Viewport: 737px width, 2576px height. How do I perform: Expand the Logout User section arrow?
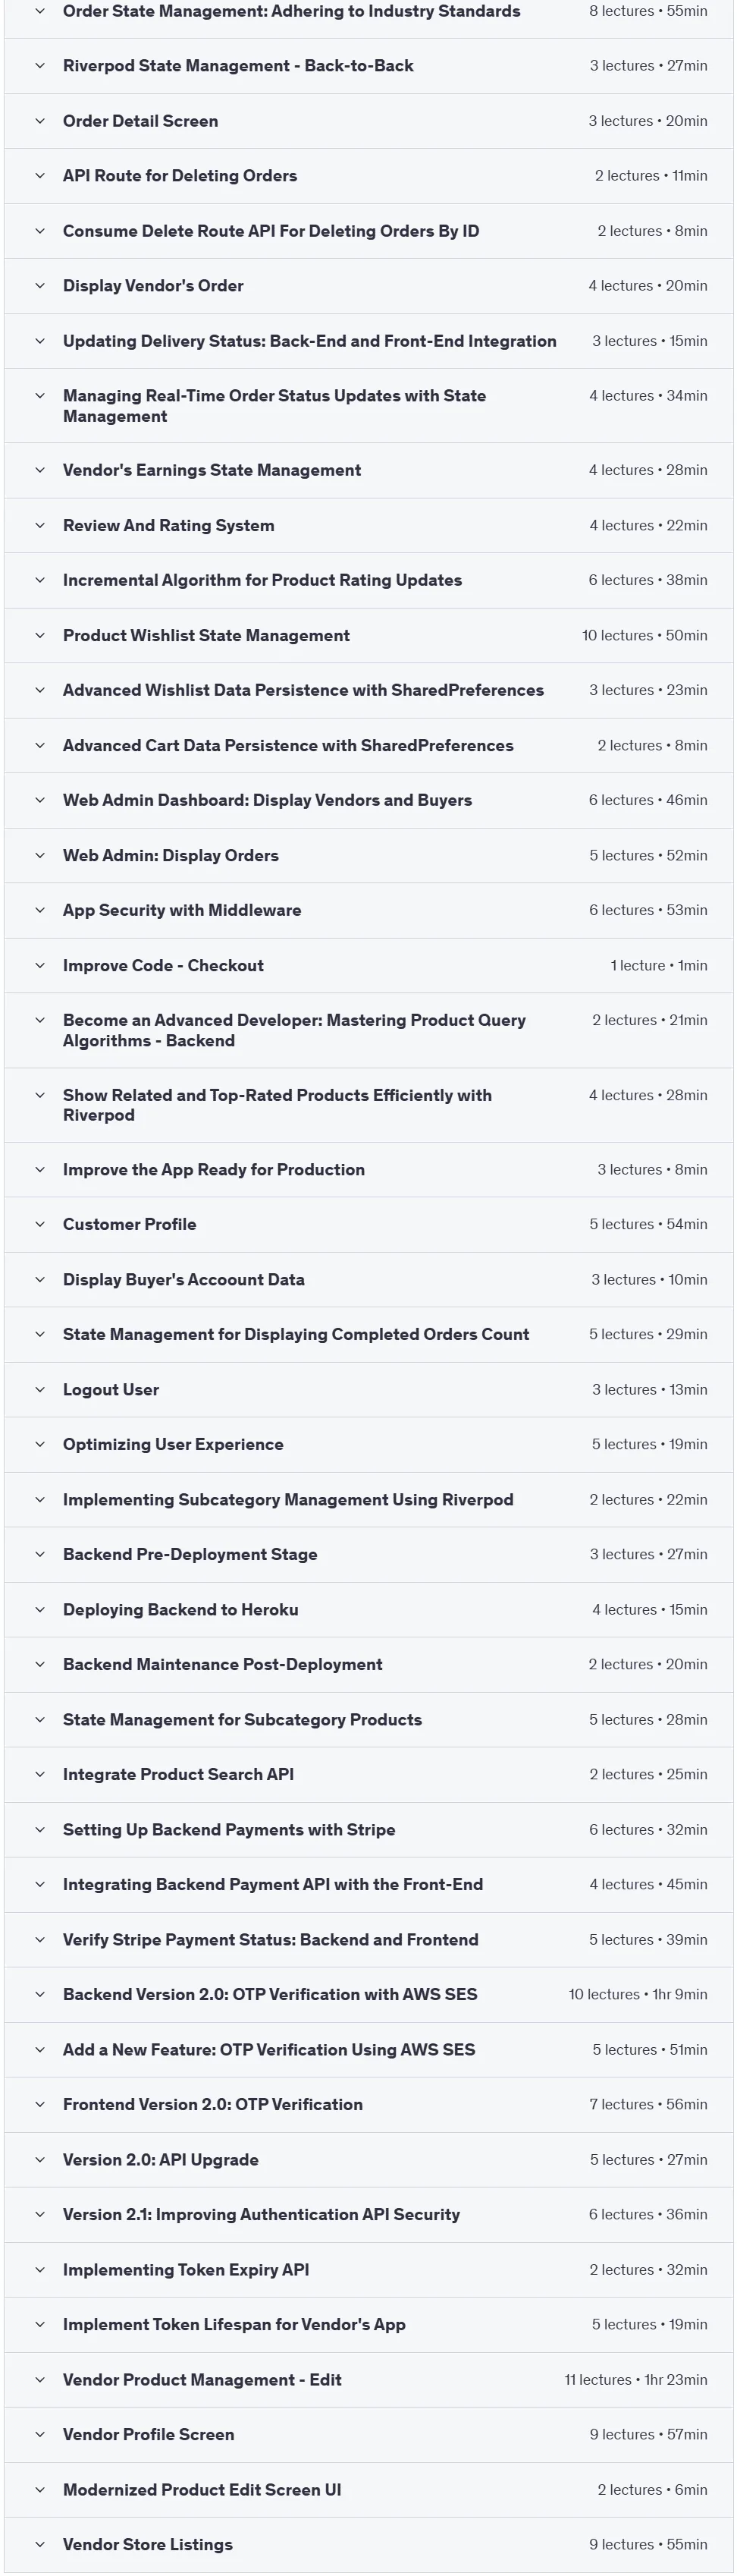pyautogui.click(x=40, y=1390)
